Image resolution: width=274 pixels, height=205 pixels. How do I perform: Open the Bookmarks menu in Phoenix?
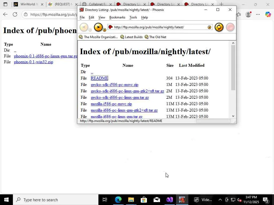click(117, 17)
